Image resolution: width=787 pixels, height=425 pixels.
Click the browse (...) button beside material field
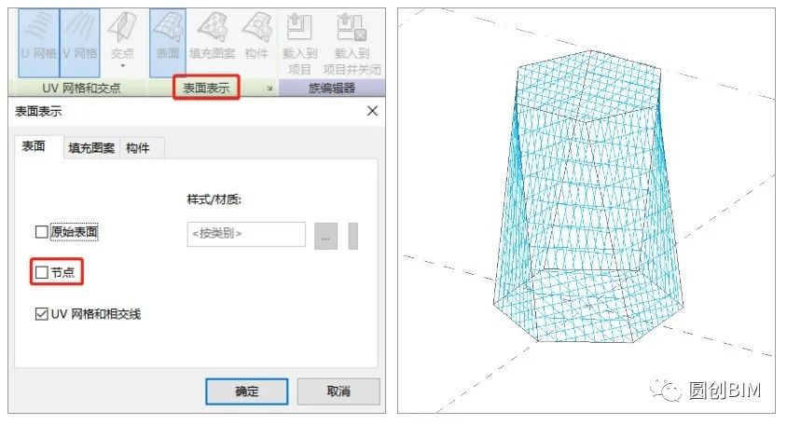click(325, 236)
